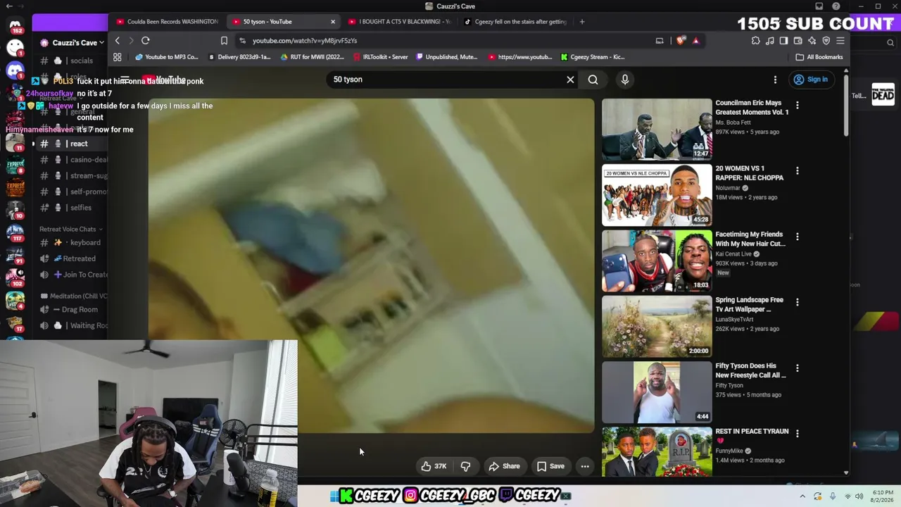Open options for REST IN PEACE TYRAUN video
The width and height of the screenshot is (901, 507).
797,434
